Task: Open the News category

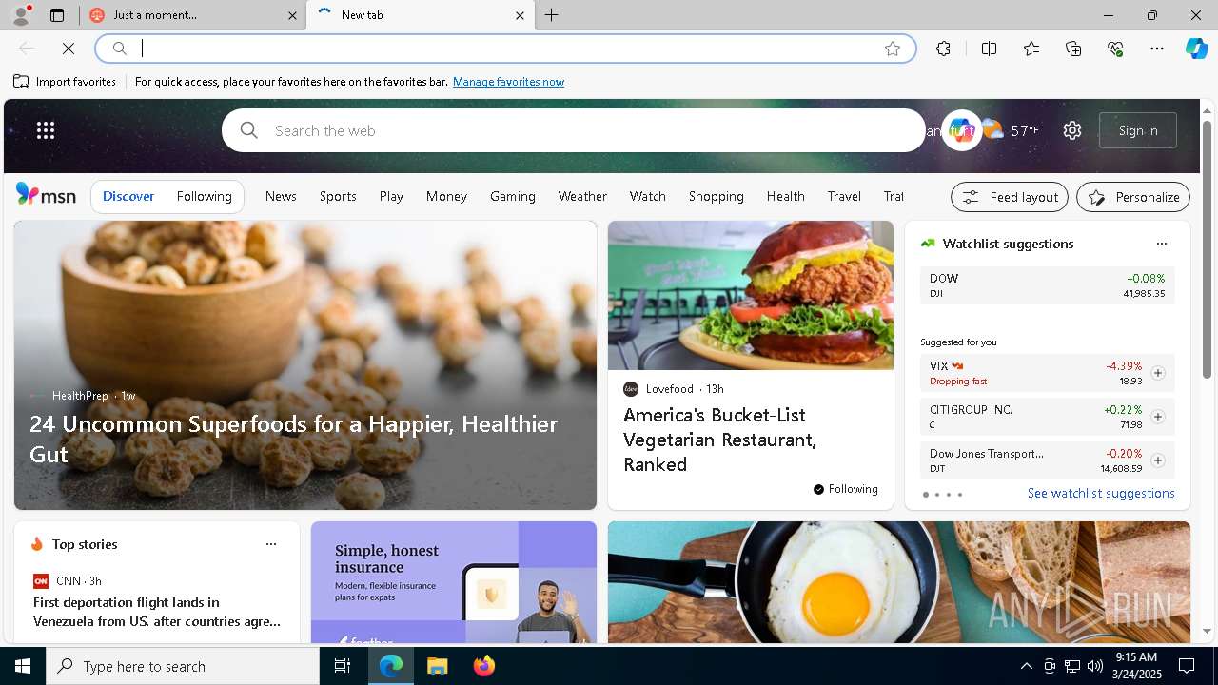Action: pos(281,196)
